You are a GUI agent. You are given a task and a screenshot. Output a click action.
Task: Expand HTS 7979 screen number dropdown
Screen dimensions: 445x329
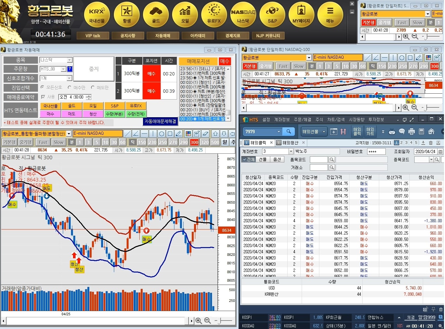(279, 132)
